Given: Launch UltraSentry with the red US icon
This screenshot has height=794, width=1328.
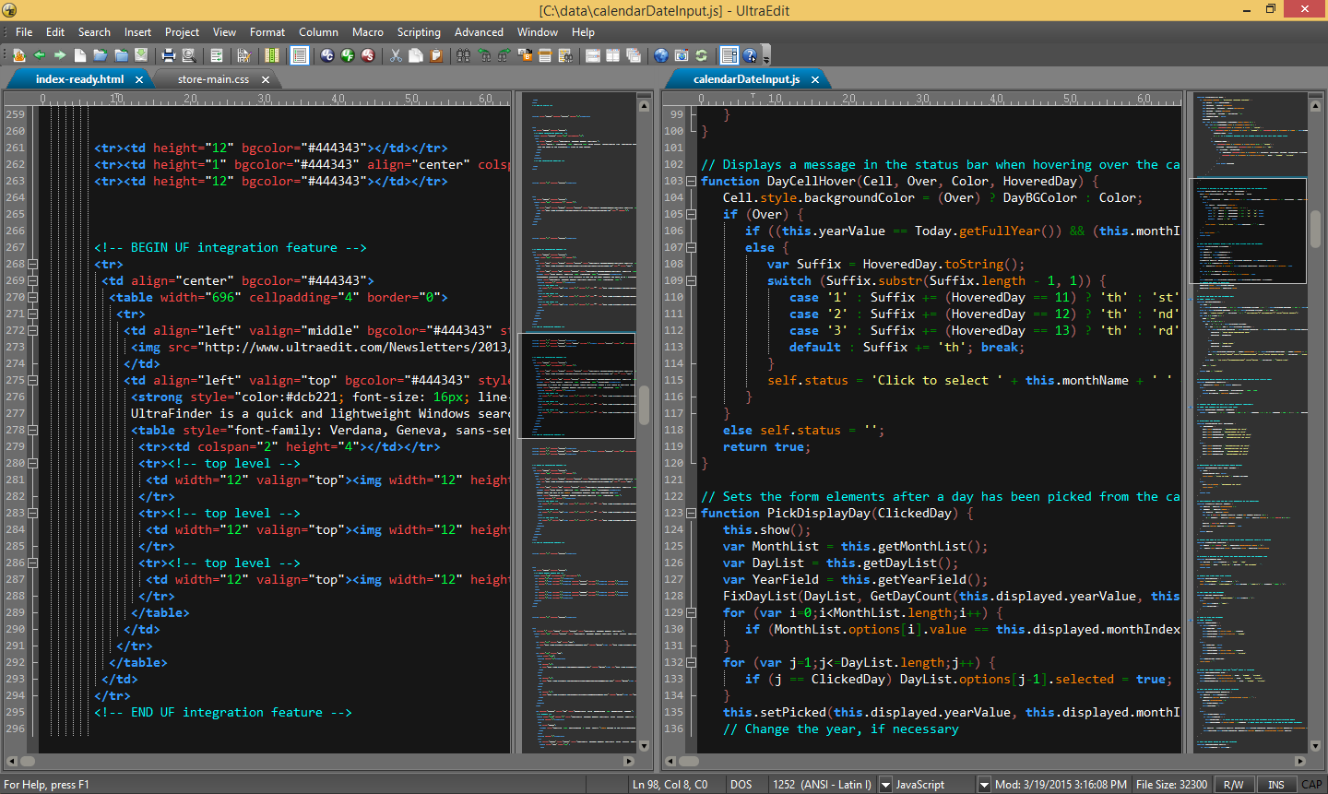Looking at the screenshot, I should tap(367, 55).
